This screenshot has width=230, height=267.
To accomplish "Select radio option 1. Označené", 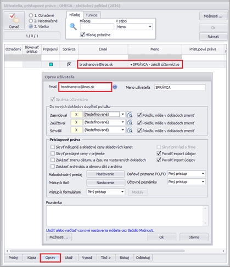I will [x=31, y=15].
